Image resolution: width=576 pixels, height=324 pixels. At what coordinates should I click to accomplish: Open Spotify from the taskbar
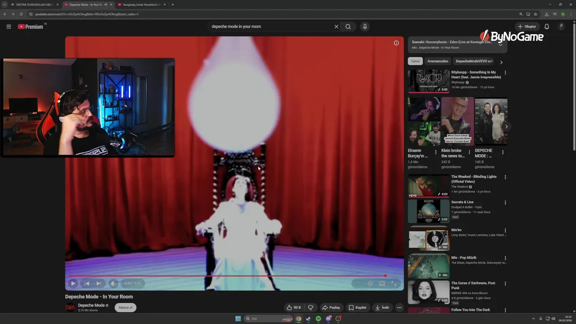(x=318, y=319)
